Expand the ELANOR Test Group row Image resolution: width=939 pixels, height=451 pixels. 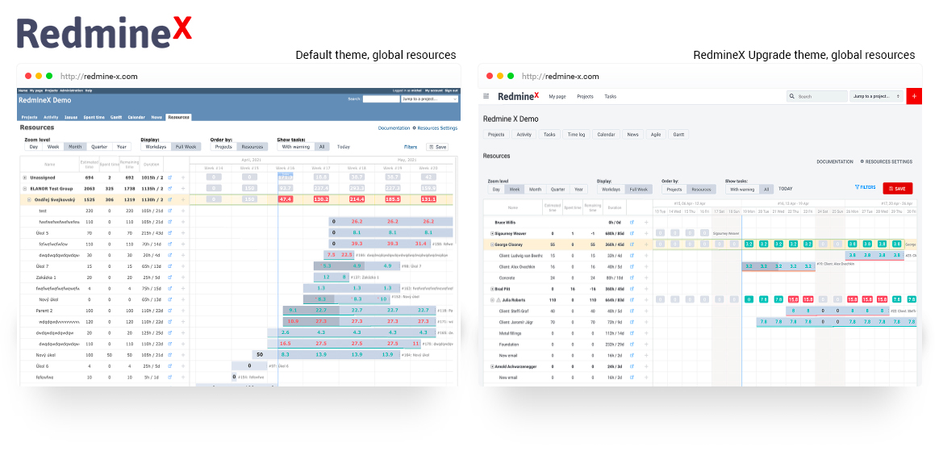[24, 188]
